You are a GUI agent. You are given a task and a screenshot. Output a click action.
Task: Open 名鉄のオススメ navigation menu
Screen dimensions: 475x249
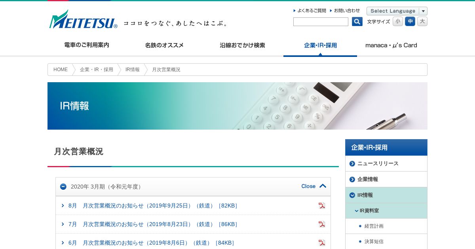point(164,45)
